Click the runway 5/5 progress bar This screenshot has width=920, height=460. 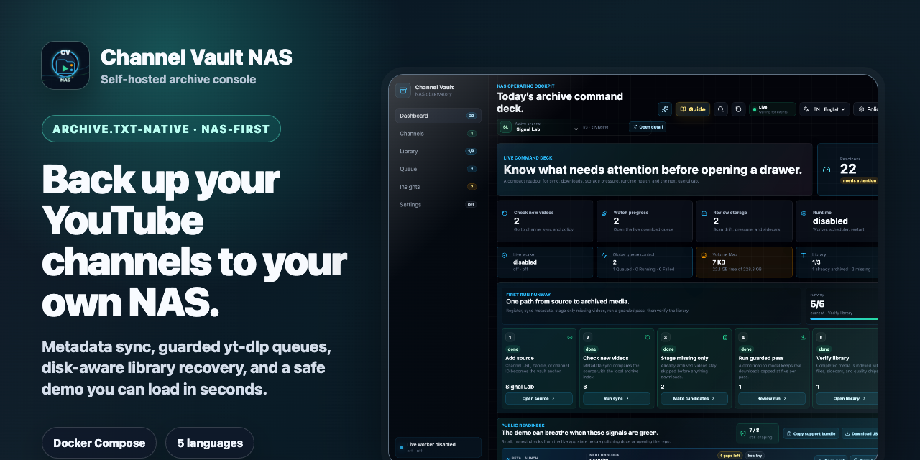tap(844, 318)
